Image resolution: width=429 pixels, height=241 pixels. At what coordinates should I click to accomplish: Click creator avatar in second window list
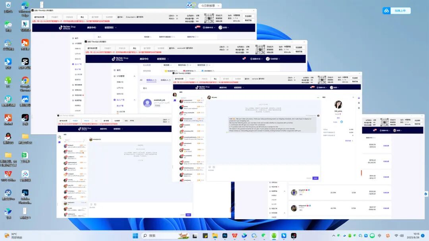(x=147, y=103)
